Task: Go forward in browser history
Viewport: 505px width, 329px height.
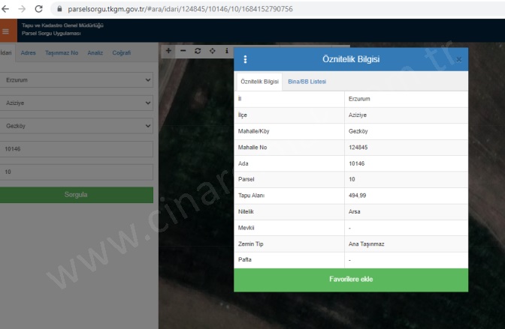Action: (22, 9)
